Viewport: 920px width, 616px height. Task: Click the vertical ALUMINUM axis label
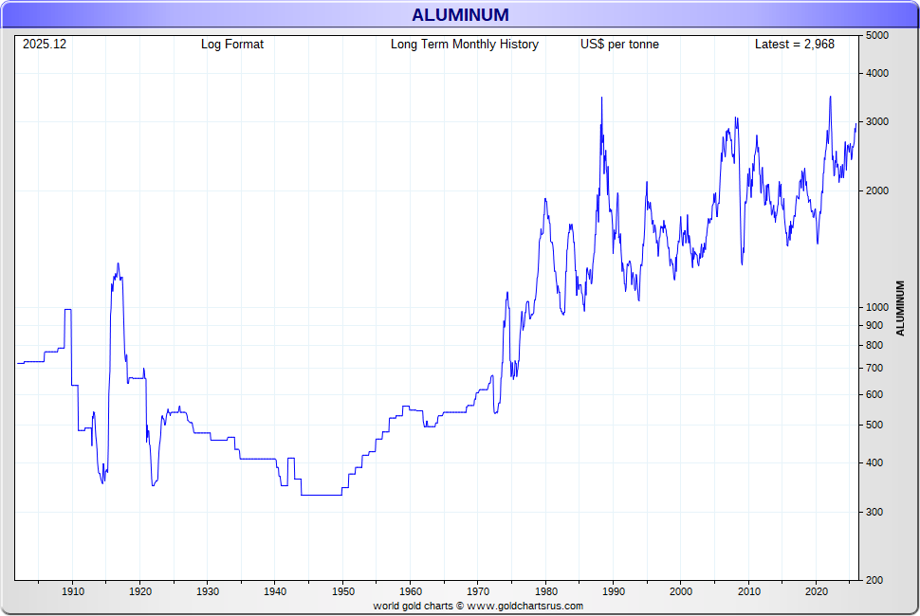click(x=900, y=308)
